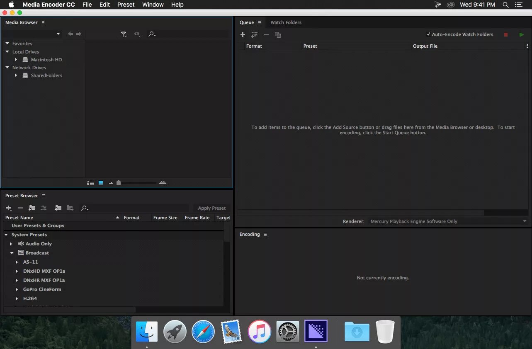Open Preset Browser panel menu icon
The image size is (532, 349).
pos(44,196)
